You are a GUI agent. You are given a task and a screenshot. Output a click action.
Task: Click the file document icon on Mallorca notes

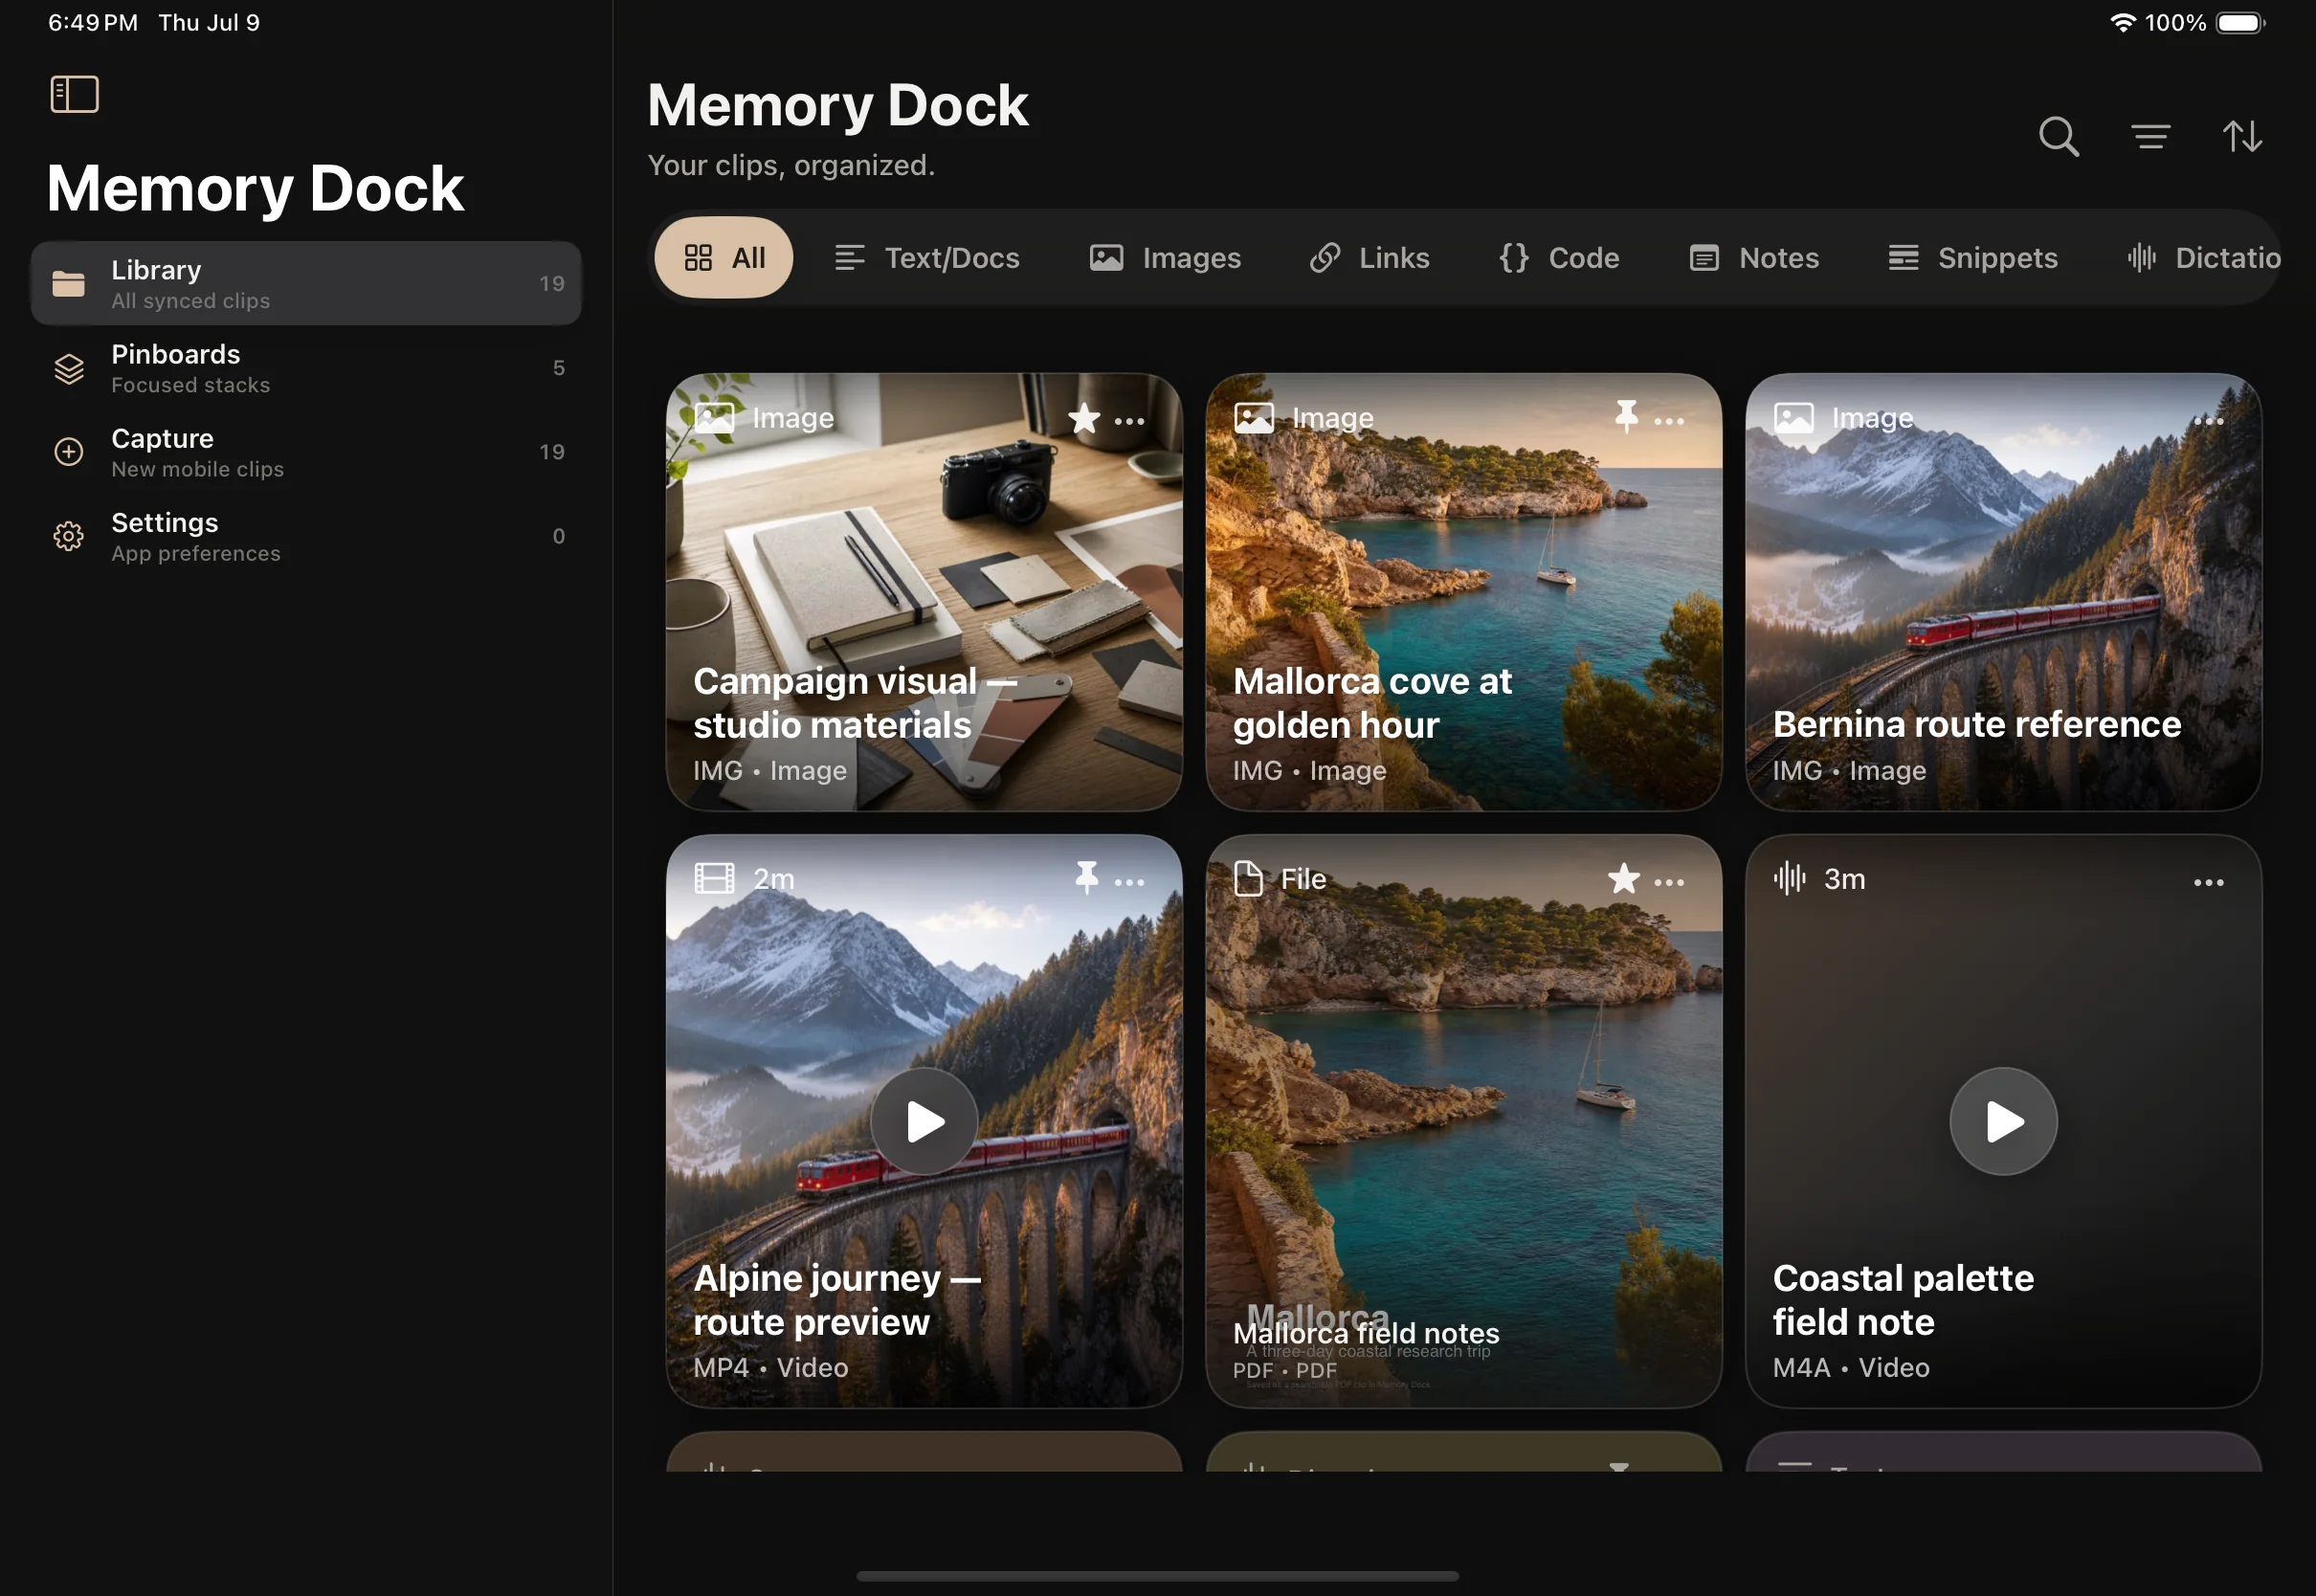[x=1248, y=878]
